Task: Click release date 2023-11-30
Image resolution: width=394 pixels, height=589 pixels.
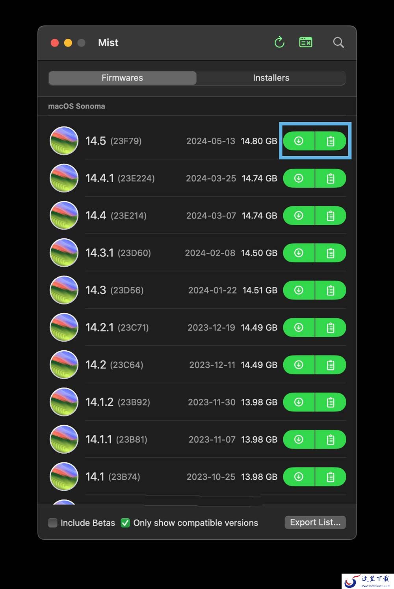Action: pyautogui.click(x=212, y=402)
